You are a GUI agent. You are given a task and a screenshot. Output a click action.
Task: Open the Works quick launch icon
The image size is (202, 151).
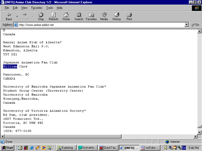pyautogui.click(x=26, y=148)
